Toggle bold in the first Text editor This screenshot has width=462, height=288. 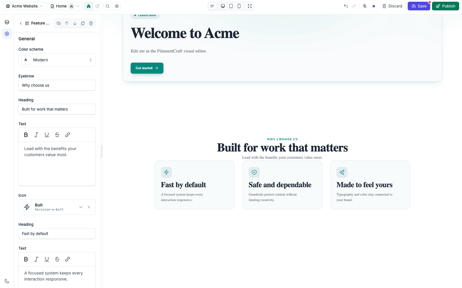pyautogui.click(x=26, y=135)
